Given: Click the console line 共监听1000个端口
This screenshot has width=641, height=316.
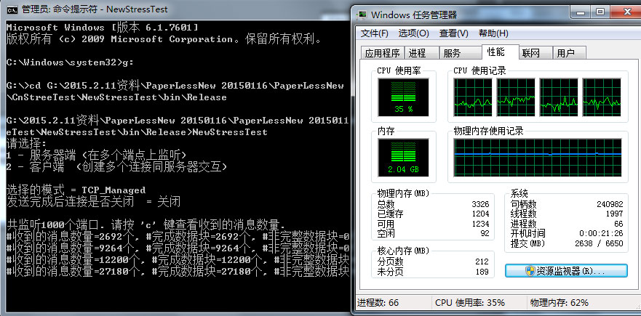Looking at the screenshot, I should coord(146,224).
